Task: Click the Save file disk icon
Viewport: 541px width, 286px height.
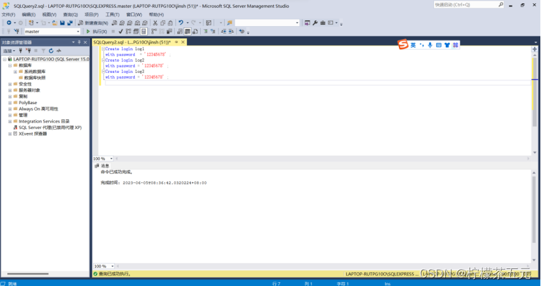Action: (63, 23)
